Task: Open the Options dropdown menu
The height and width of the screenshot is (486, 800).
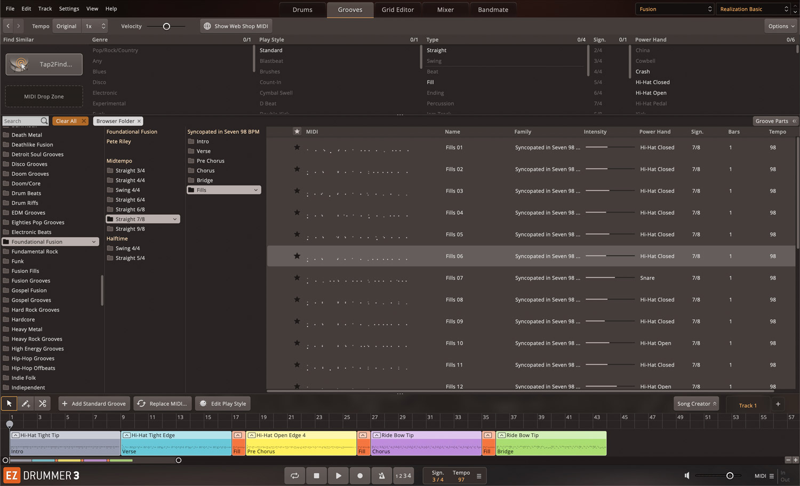Action: coord(781,26)
